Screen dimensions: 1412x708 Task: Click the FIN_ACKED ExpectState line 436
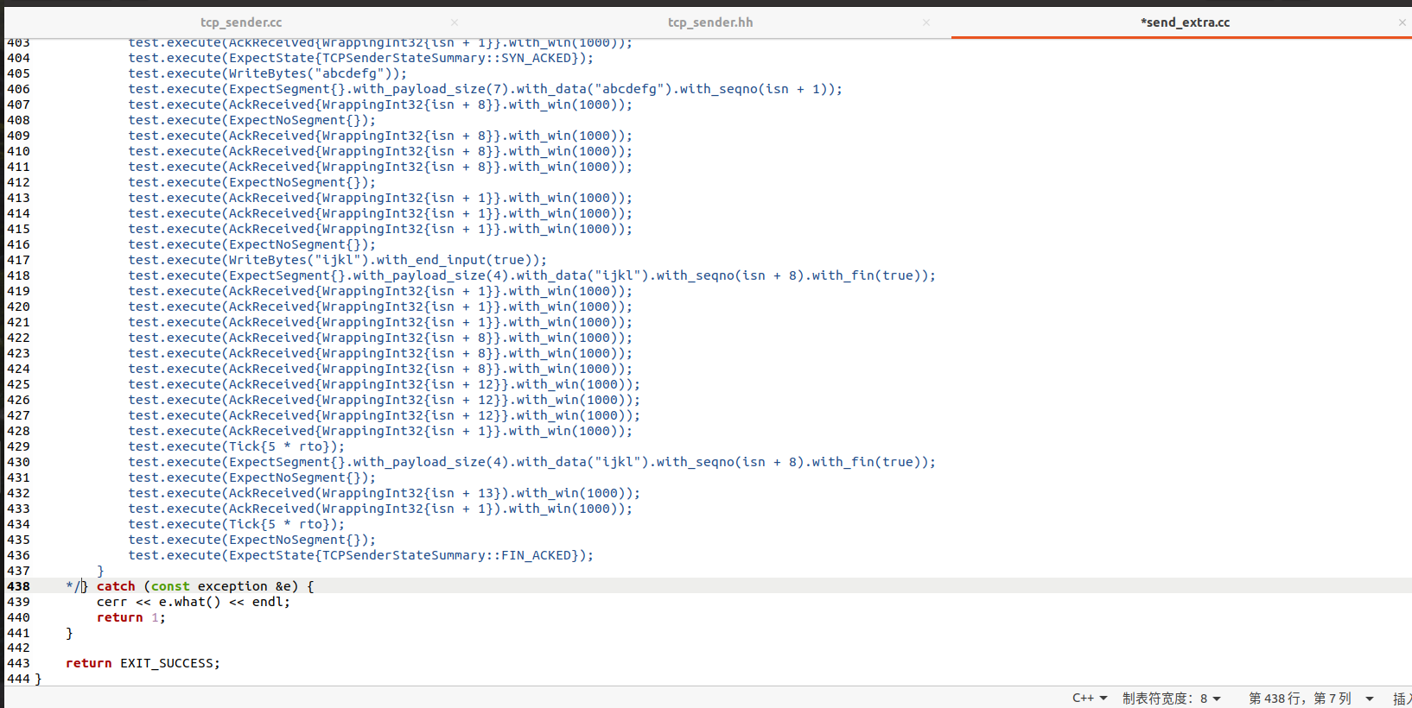[x=361, y=555]
